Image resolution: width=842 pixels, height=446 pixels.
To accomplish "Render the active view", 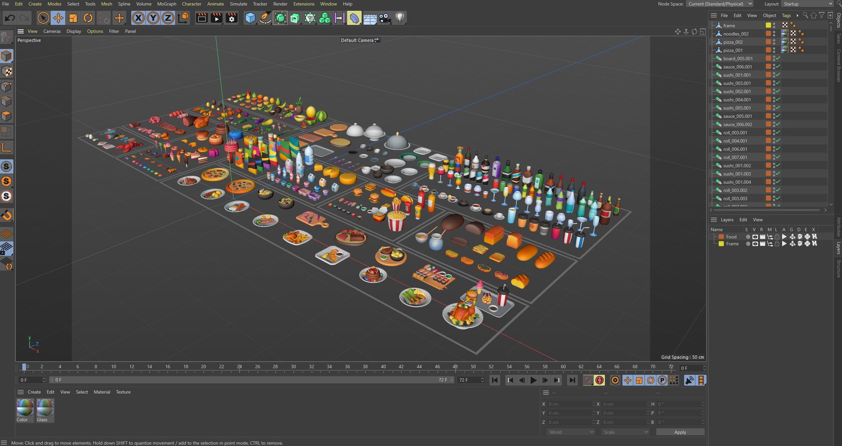I will (x=202, y=18).
